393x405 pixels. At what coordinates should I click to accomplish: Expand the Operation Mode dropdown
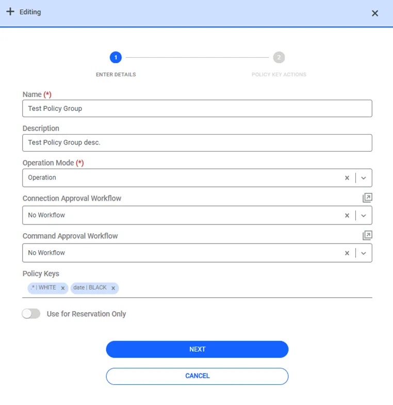click(x=364, y=177)
